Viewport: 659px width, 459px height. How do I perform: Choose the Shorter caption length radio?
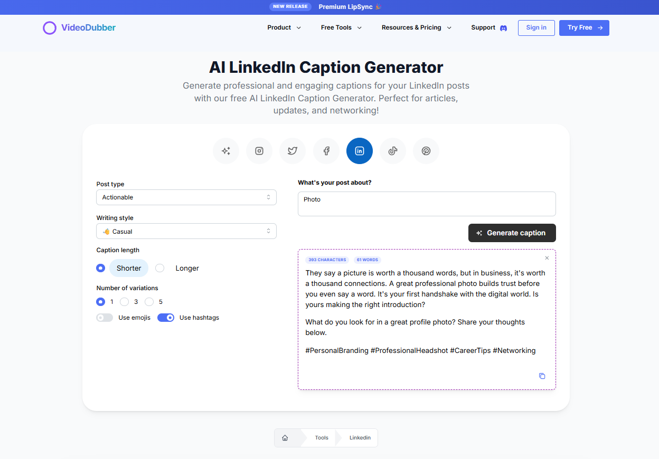tap(101, 268)
